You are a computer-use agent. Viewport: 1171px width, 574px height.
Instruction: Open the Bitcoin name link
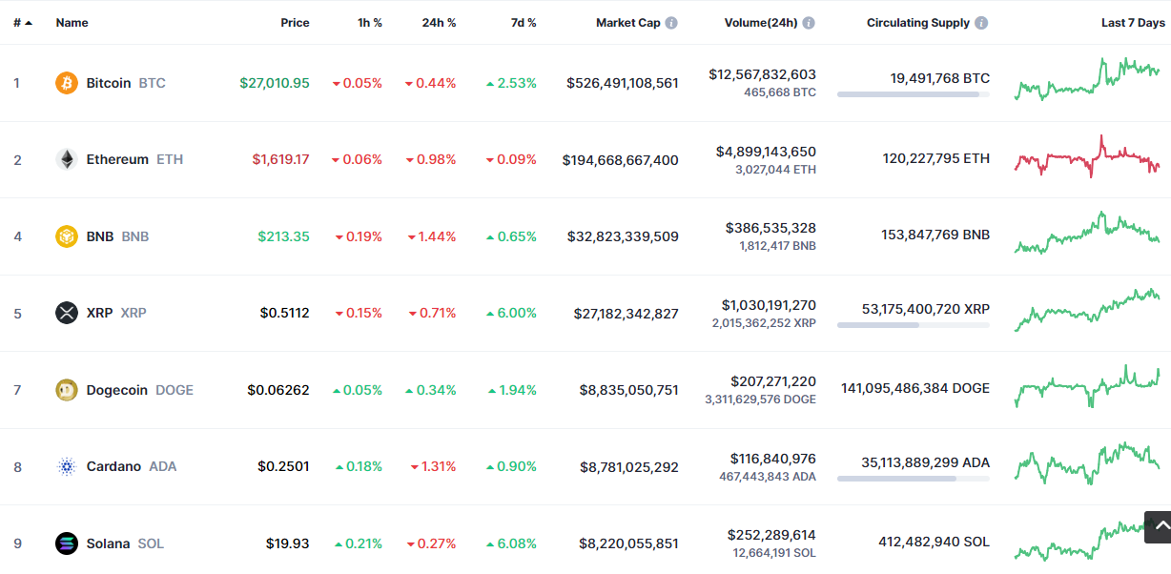click(109, 83)
